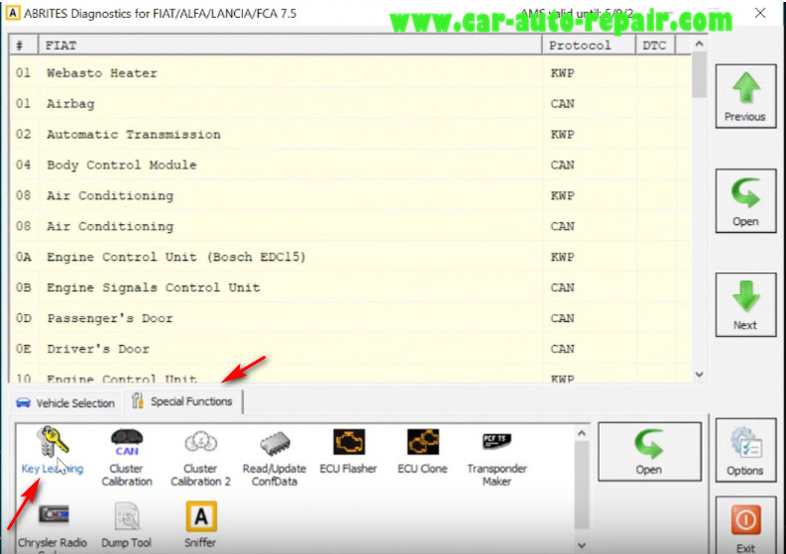Launch Cluster Calibration 2 tool

pyautogui.click(x=200, y=458)
